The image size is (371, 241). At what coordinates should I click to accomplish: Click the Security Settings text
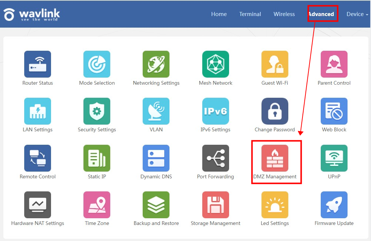tap(97, 129)
